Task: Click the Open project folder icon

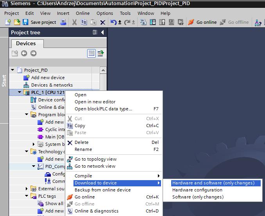Action: pos(17,22)
